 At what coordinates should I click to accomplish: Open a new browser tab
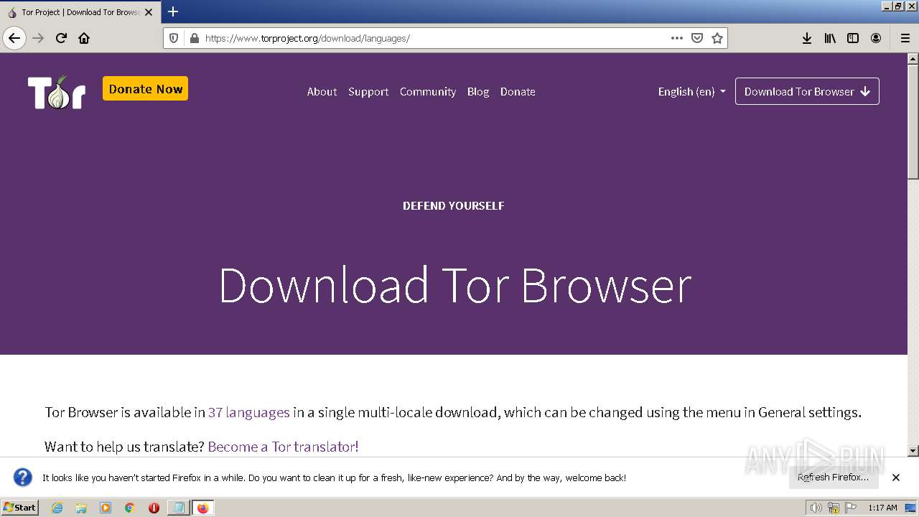pos(173,11)
